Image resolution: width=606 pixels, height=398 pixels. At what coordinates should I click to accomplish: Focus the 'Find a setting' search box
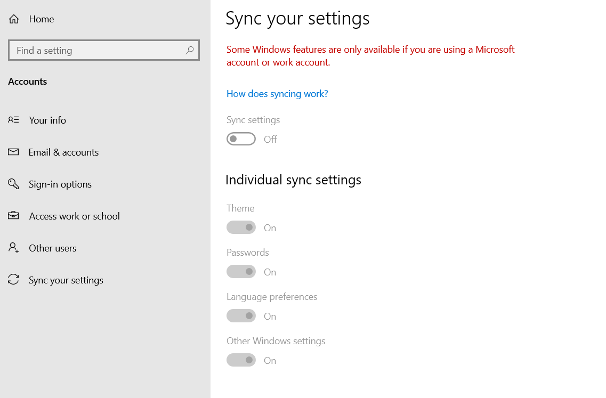click(96, 50)
